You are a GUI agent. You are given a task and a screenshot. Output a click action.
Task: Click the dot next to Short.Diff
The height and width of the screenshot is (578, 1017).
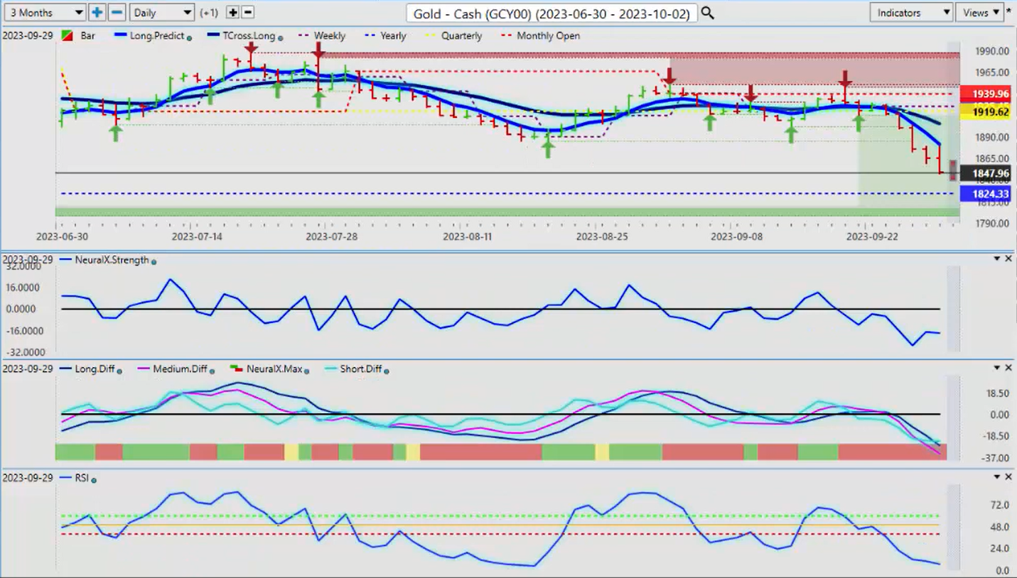click(386, 371)
